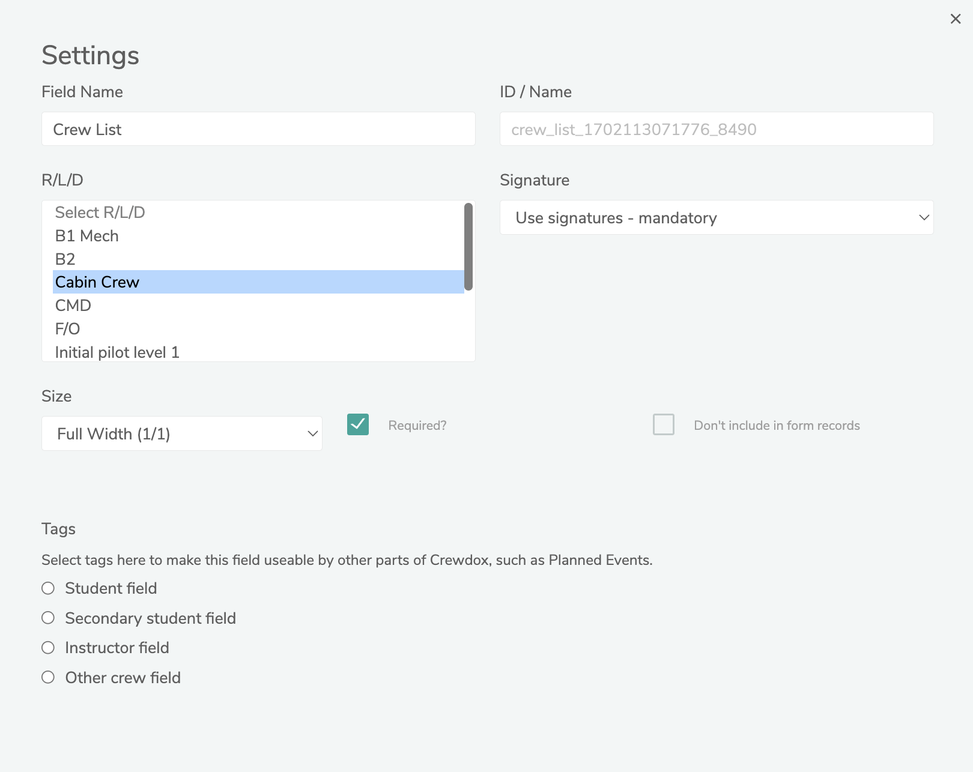Viewport: 973px width, 772px height.
Task: Click the R/L/D list scrollbar
Action: pyautogui.click(x=468, y=247)
